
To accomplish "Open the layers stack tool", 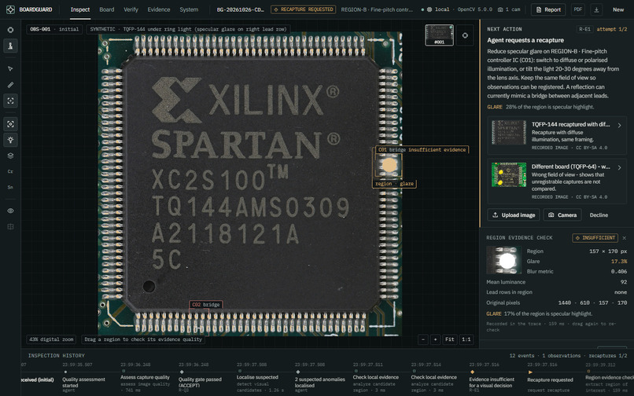I will click(10, 156).
